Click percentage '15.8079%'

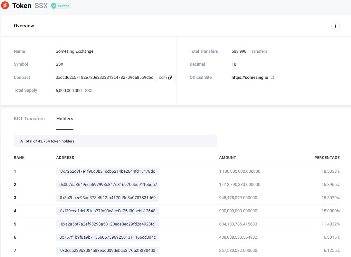[330, 198]
